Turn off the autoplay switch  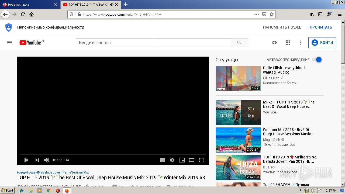pos(317,60)
